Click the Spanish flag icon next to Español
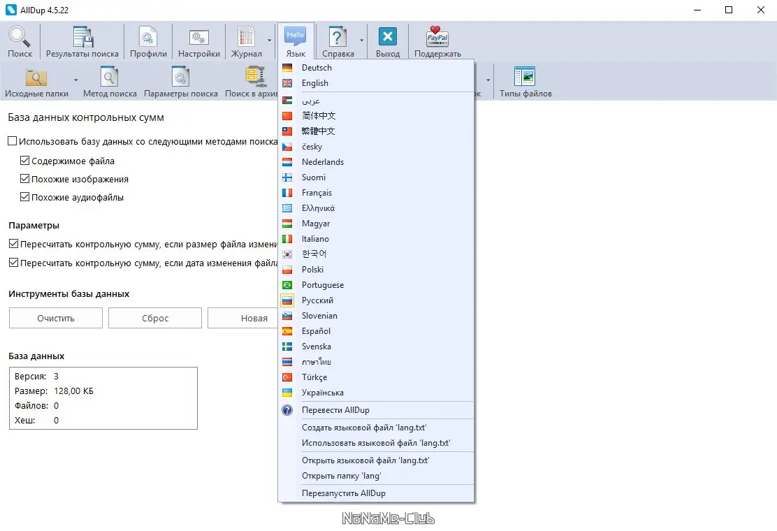Viewport: 777px width, 531px height. 287,331
